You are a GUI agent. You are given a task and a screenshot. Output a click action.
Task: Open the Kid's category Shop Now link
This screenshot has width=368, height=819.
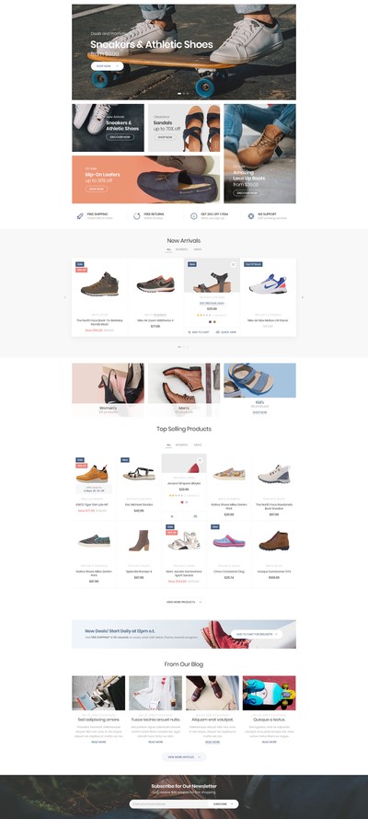pyautogui.click(x=259, y=412)
